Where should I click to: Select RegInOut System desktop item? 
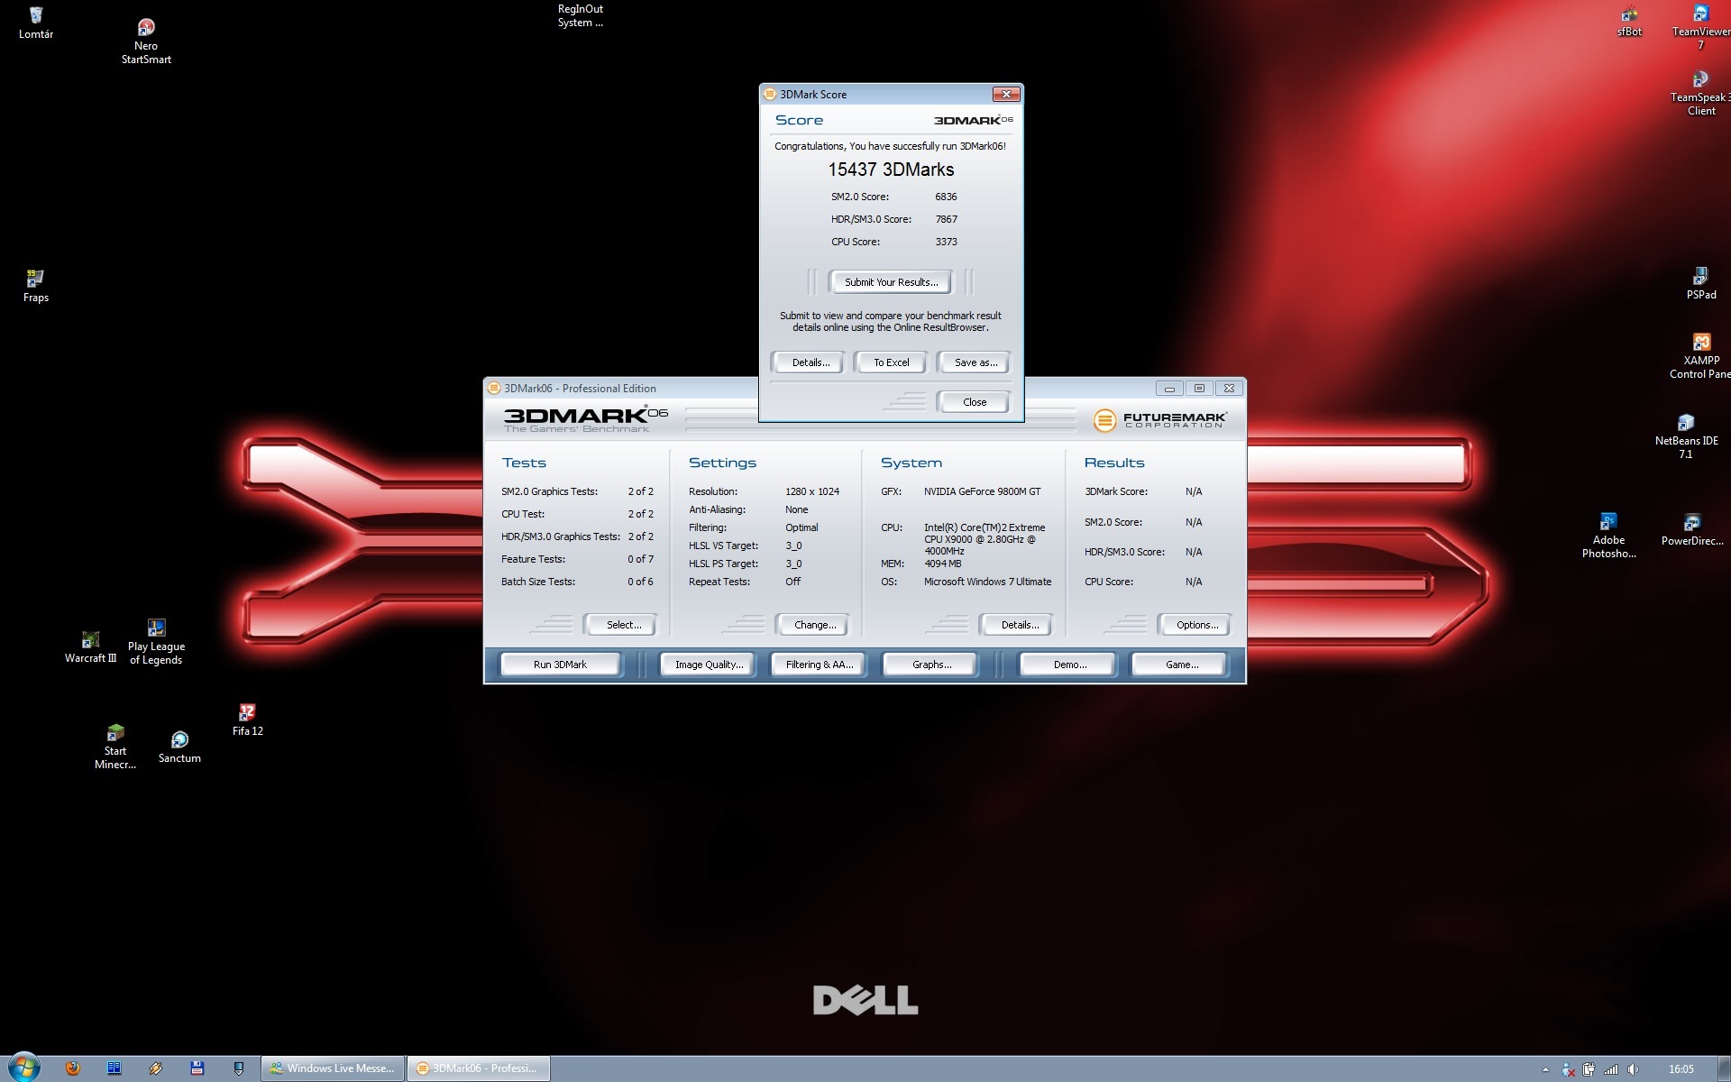[580, 15]
